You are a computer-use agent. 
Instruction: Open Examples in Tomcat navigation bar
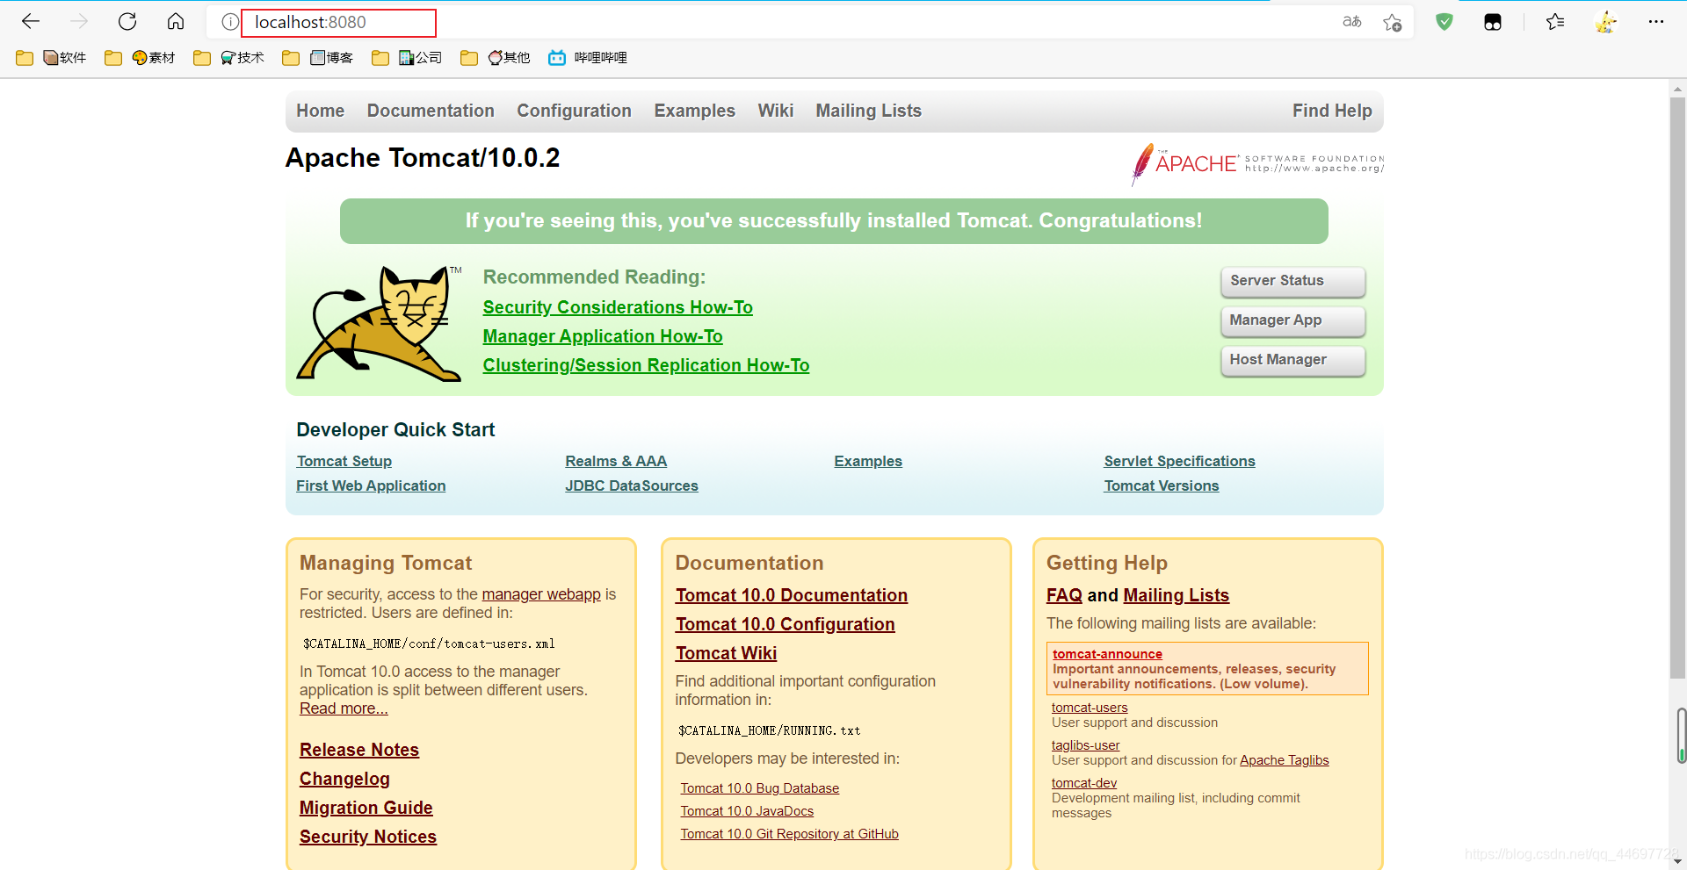tap(694, 111)
